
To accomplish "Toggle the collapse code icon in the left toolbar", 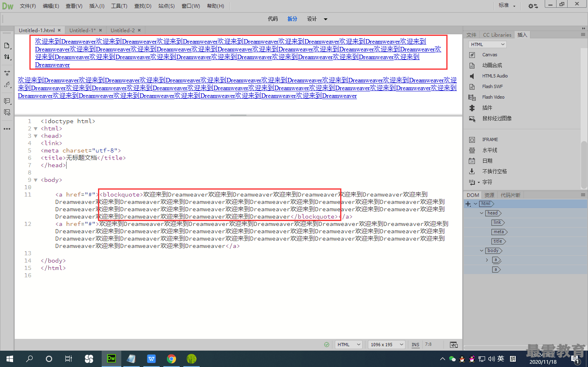I will [7, 73].
